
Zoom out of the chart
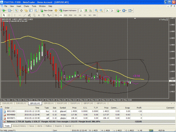pos(101,10)
